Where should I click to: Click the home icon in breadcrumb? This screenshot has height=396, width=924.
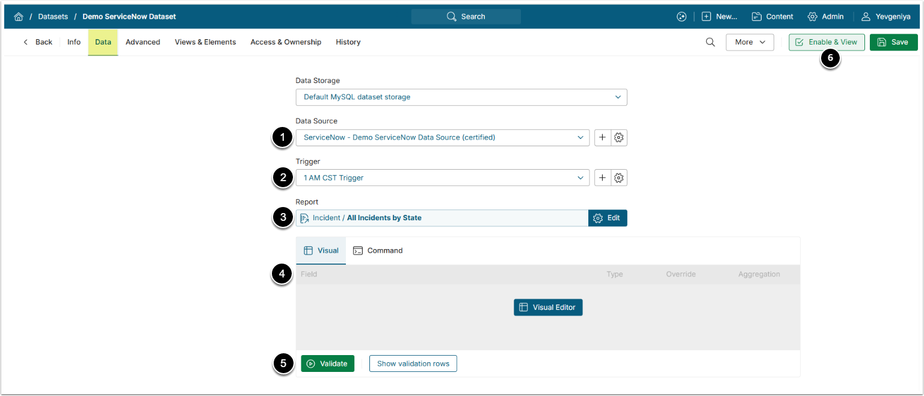point(19,17)
